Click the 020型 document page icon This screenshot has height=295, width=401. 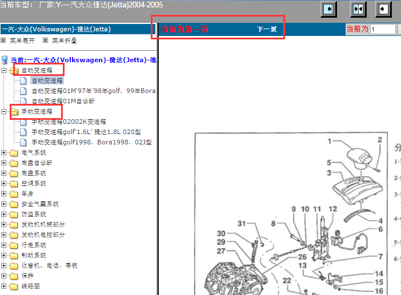pyautogui.click(x=23, y=132)
